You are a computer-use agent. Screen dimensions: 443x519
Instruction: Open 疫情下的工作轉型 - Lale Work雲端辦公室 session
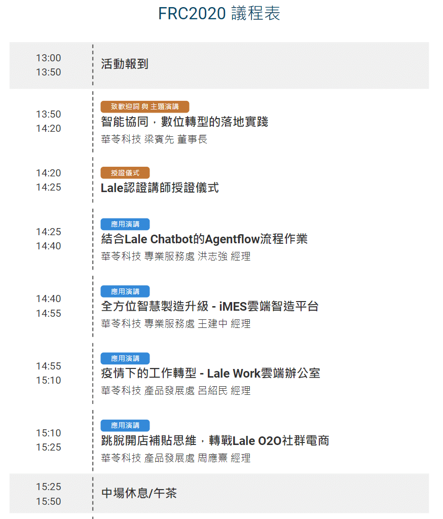point(210,374)
